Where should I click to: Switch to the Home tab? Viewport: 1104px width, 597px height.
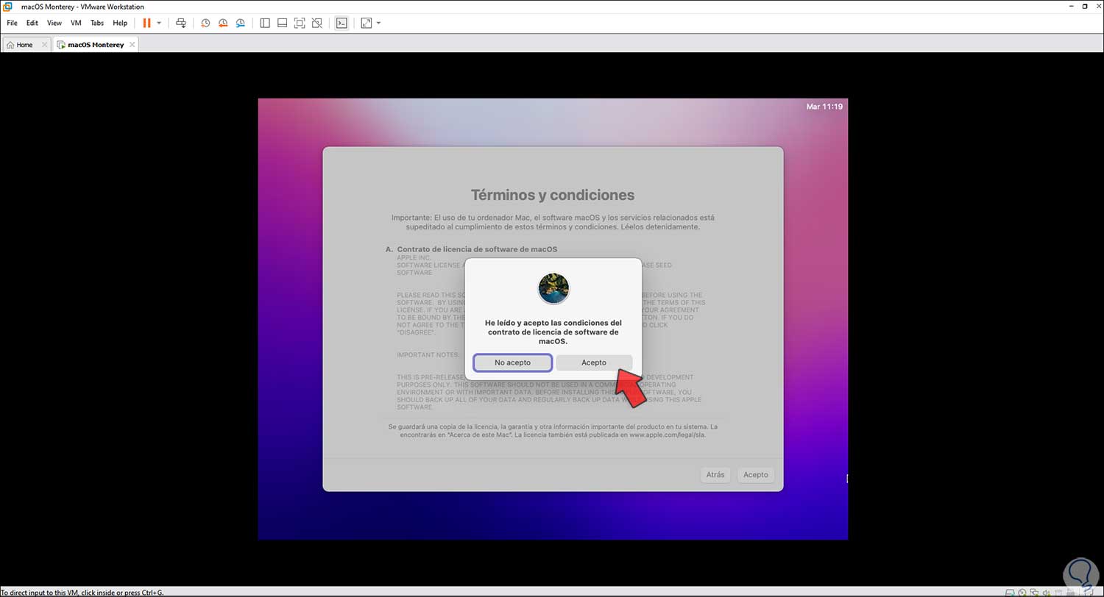click(x=25, y=45)
